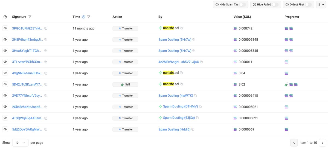Copy signature 2Qk4Brh4Kts3scb6 with copy icon

click(x=46, y=107)
